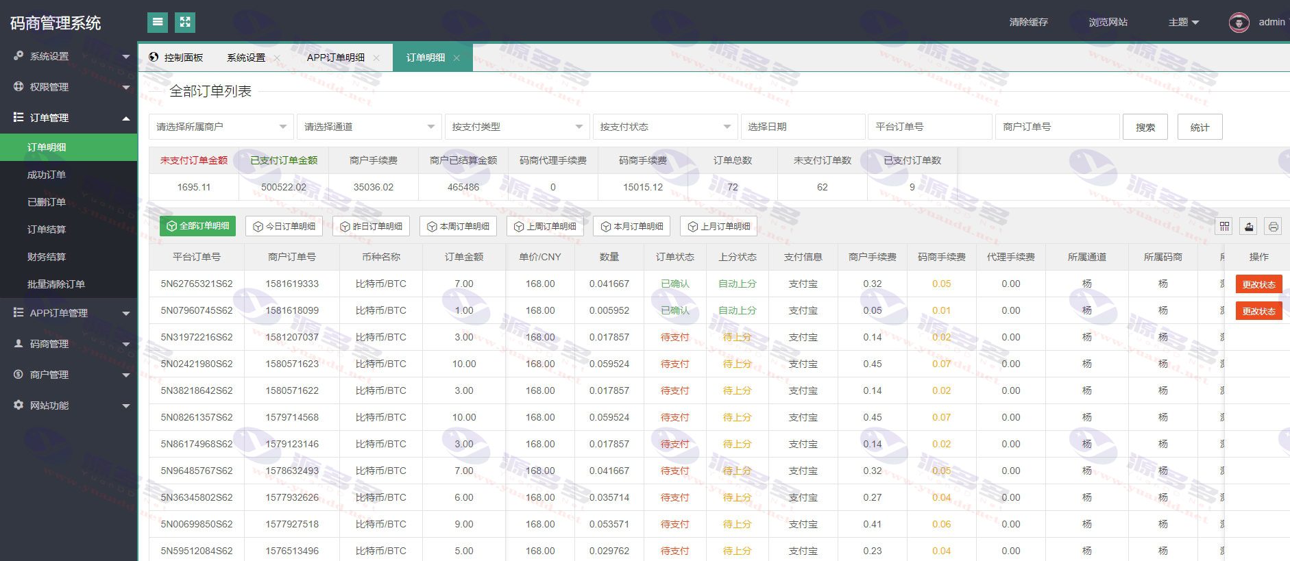
Task: Click the export table icon
Action: [1249, 227]
